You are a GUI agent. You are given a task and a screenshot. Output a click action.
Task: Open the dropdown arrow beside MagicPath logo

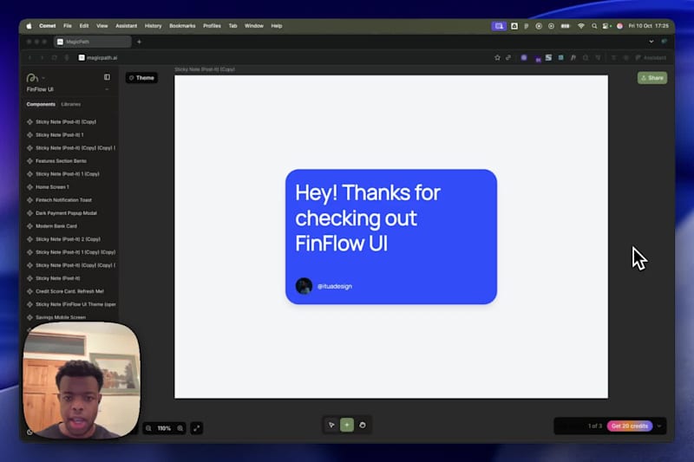pyautogui.click(x=43, y=78)
